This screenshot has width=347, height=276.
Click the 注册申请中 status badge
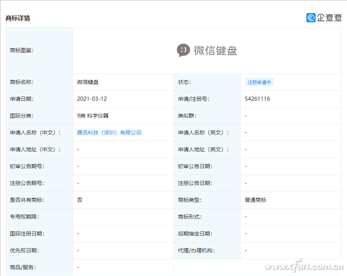click(x=259, y=82)
